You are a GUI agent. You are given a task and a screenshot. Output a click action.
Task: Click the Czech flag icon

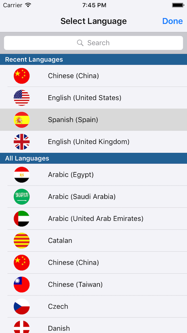pyautogui.click(x=21, y=306)
